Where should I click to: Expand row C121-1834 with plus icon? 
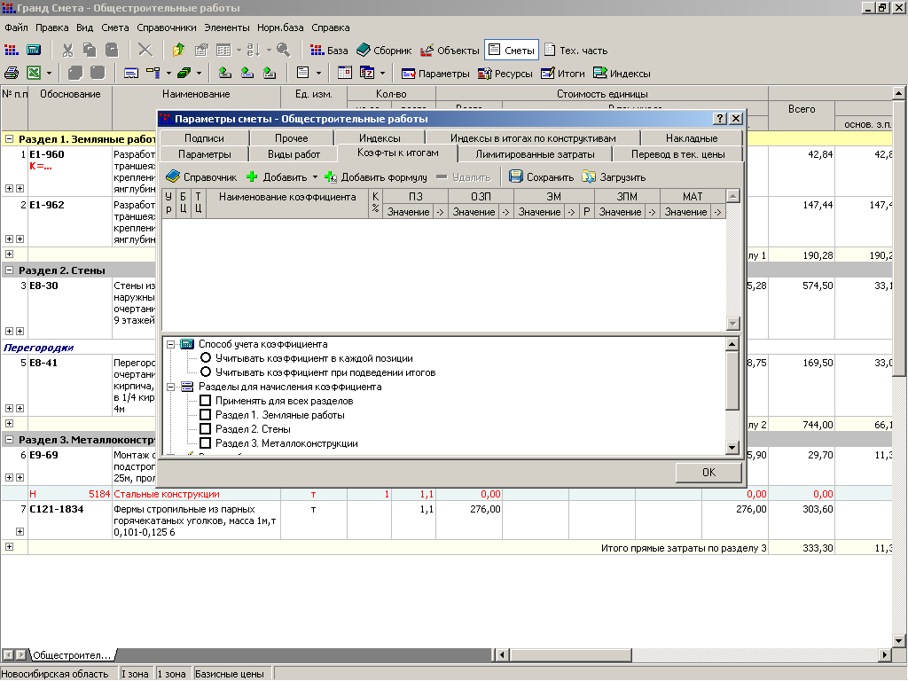[20, 532]
